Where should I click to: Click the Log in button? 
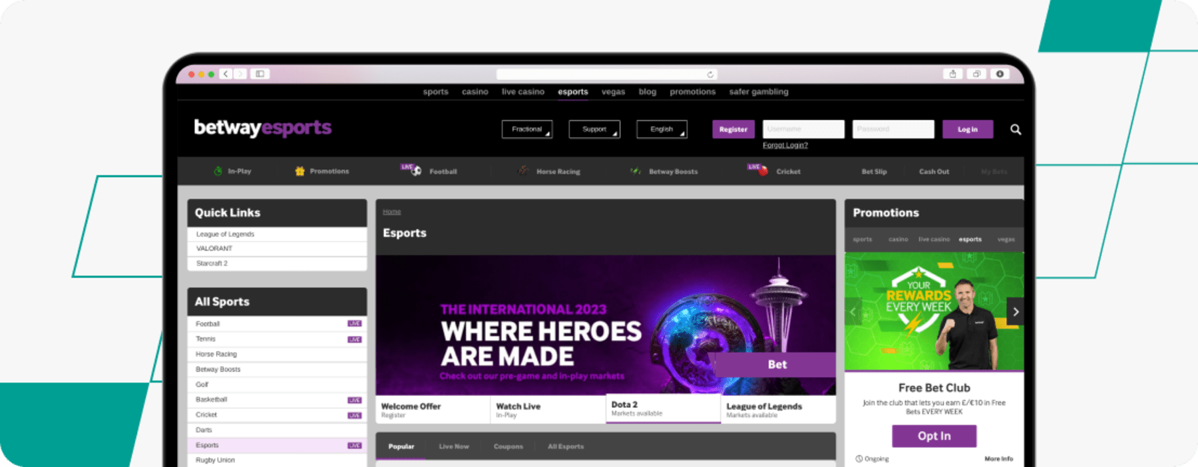click(968, 129)
